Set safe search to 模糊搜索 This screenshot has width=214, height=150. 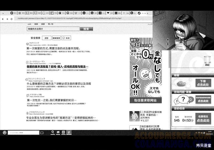pyautogui.click(x=56, y=38)
